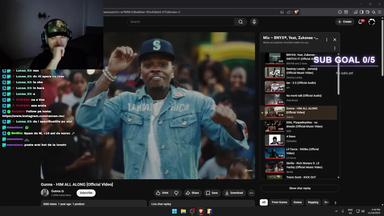Select the All filter chip
Image resolution: width=384 pixels, height=216 pixels.
264,202
